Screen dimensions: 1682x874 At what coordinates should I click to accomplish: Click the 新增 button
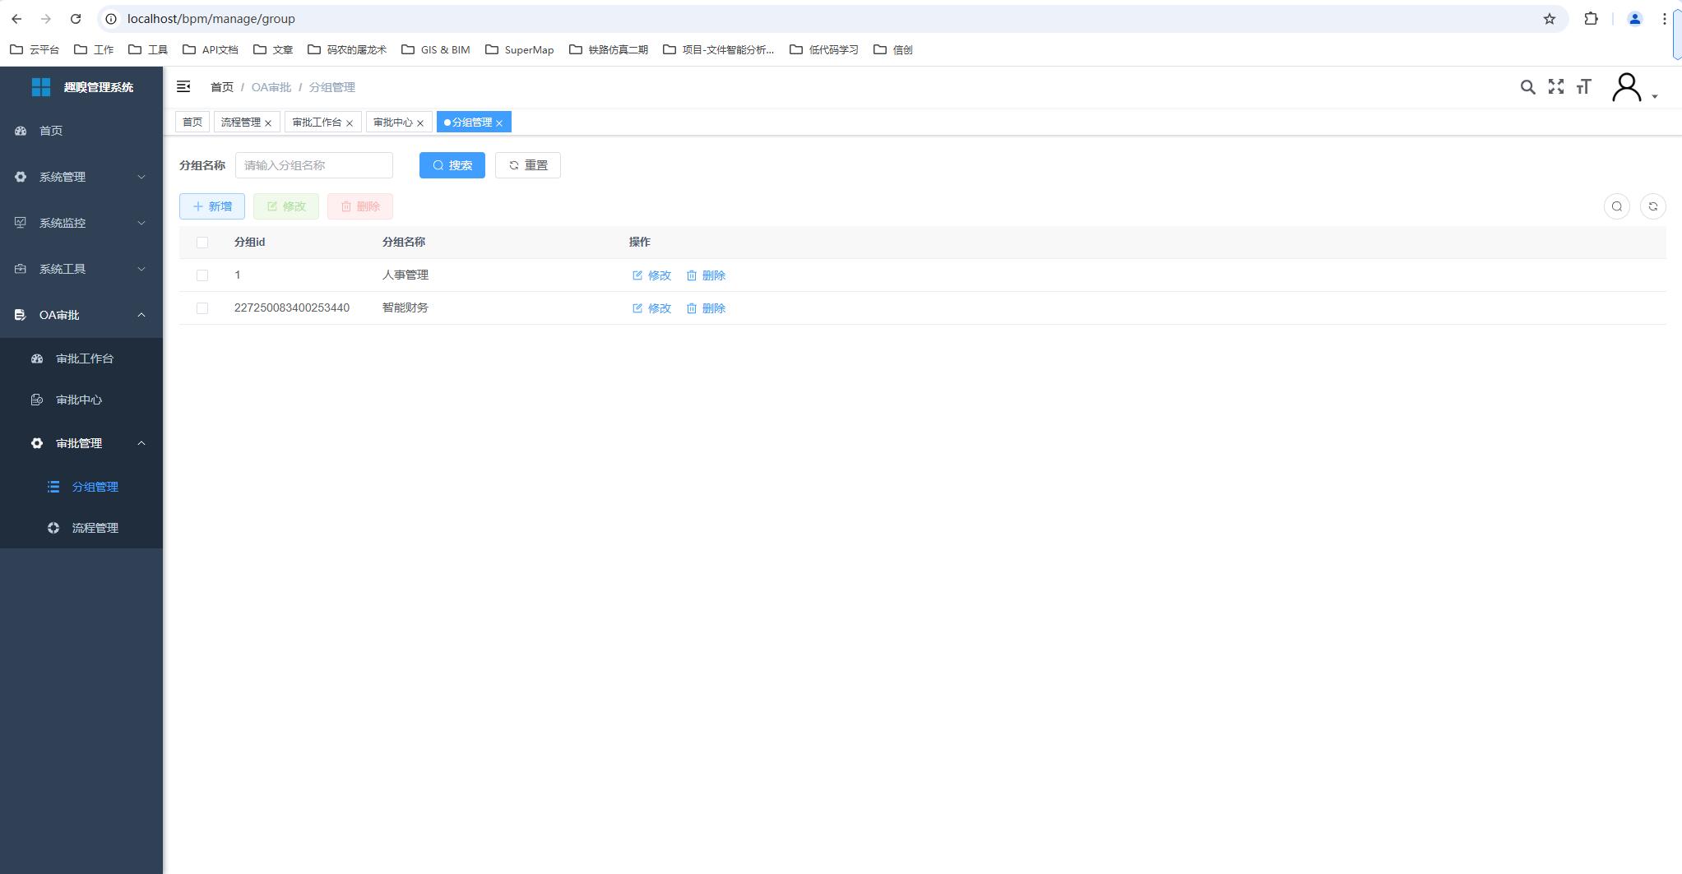click(x=212, y=206)
